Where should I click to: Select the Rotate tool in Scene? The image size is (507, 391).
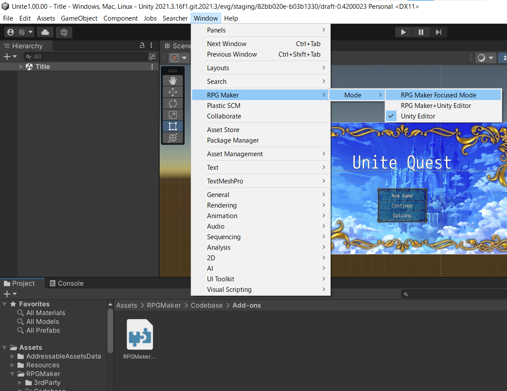(x=173, y=104)
